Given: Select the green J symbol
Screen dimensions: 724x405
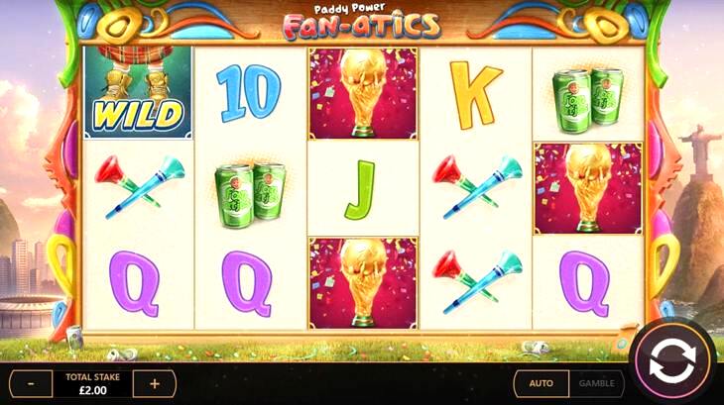Looking at the screenshot, I should click(x=361, y=190).
